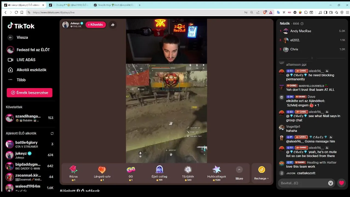Open the Brave VPN shield icon
The image size is (350, 197).
tap(342, 12)
